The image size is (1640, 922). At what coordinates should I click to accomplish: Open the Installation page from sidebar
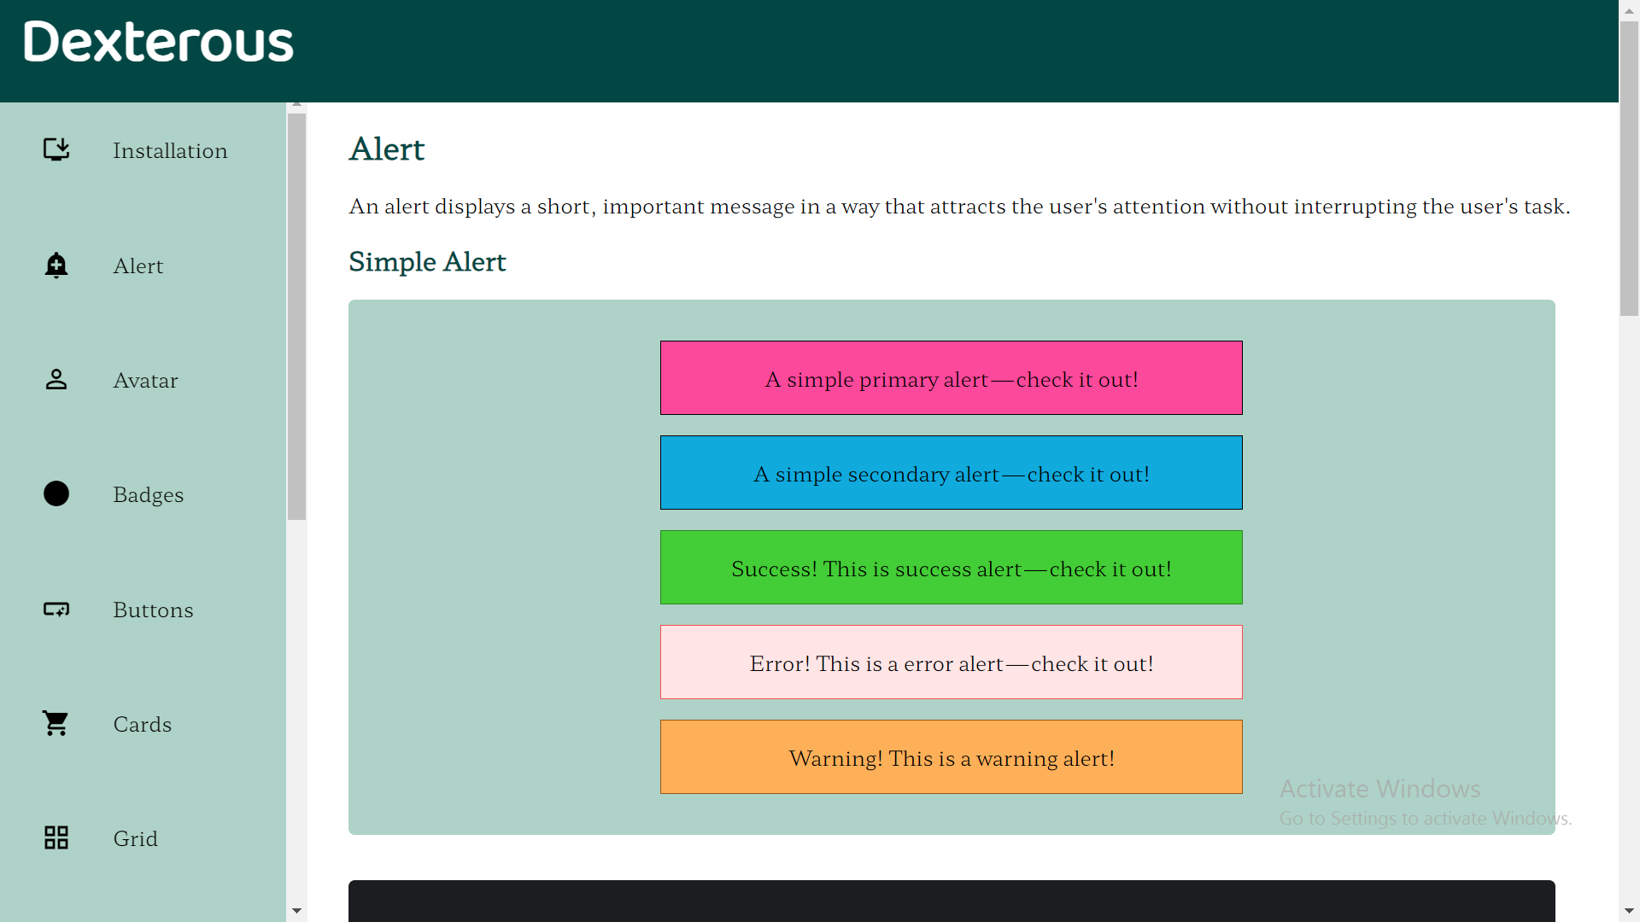[x=170, y=150]
